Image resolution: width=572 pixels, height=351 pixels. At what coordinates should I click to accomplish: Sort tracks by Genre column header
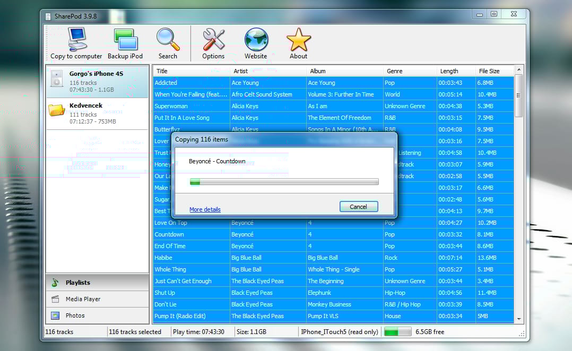pyautogui.click(x=410, y=71)
